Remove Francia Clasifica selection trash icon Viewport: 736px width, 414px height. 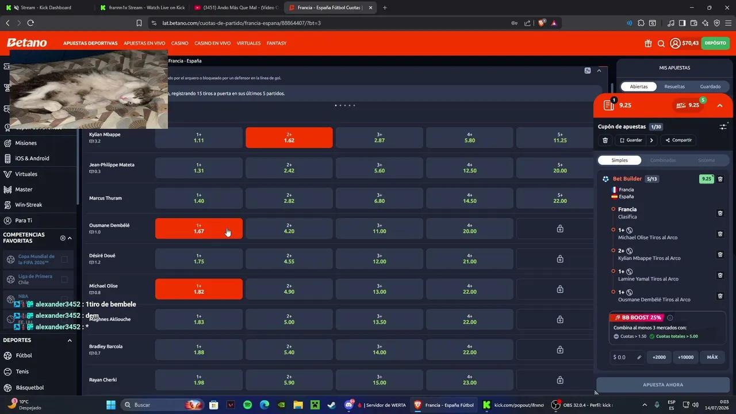click(720, 213)
